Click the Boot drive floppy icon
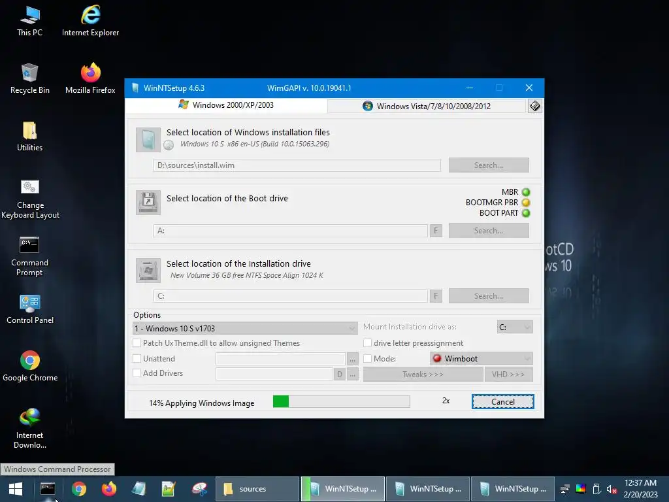Image resolution: width=669 pixels, height=502 pixels. (148, 203)
